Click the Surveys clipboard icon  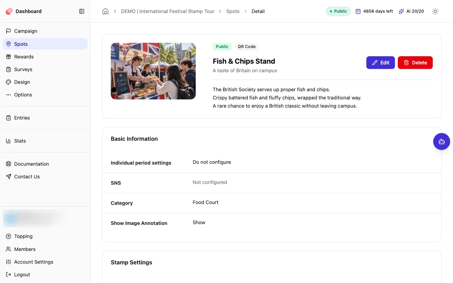[9, 69]
